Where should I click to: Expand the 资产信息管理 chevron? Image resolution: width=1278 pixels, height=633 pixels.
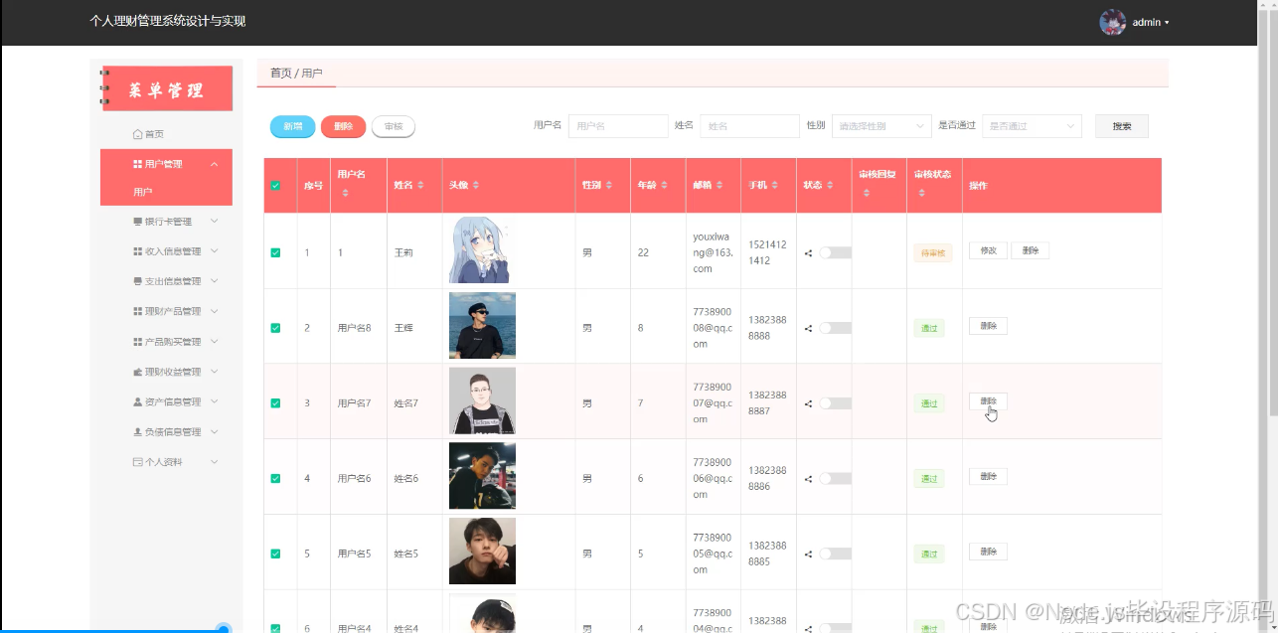pos(215,401)
